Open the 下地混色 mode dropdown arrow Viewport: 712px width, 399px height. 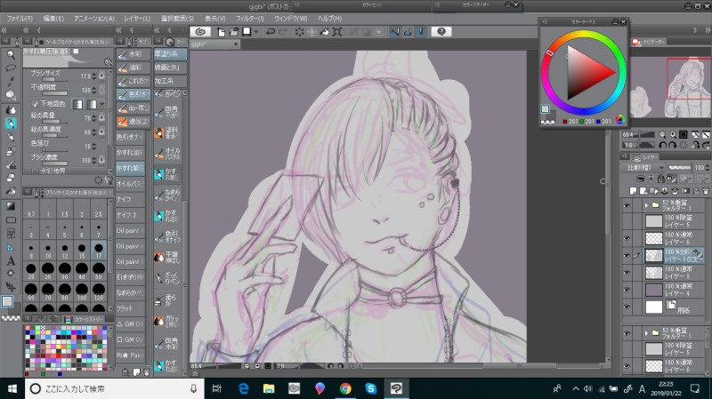click(101, 104)
